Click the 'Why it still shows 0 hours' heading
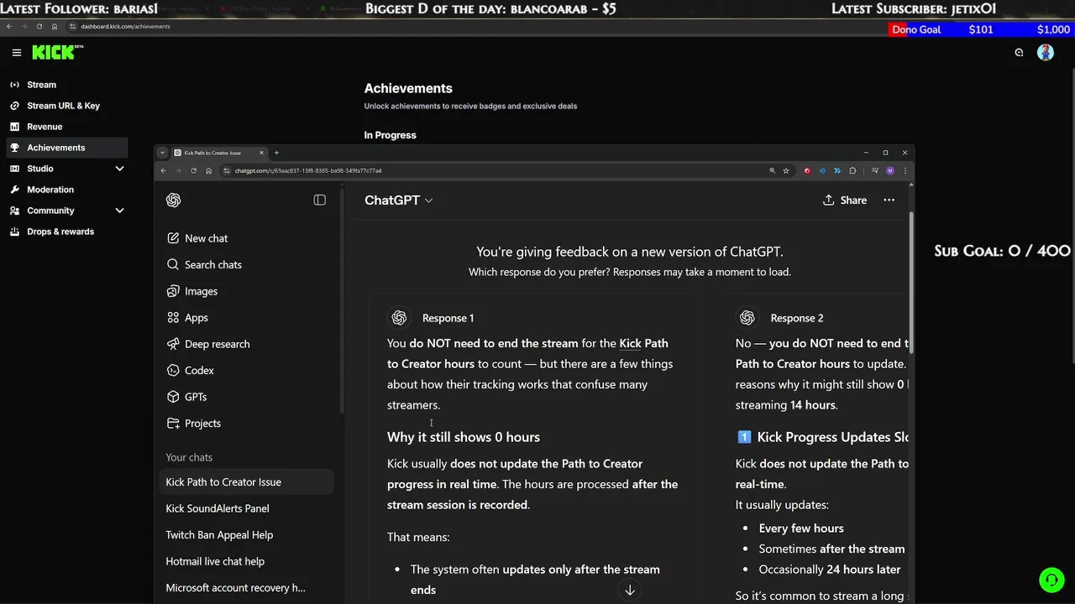1075x604 pixels. click(x=464, y=437)
